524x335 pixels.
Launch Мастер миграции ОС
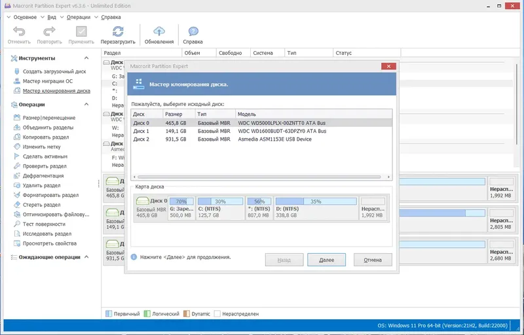click(x=47, y=81)
